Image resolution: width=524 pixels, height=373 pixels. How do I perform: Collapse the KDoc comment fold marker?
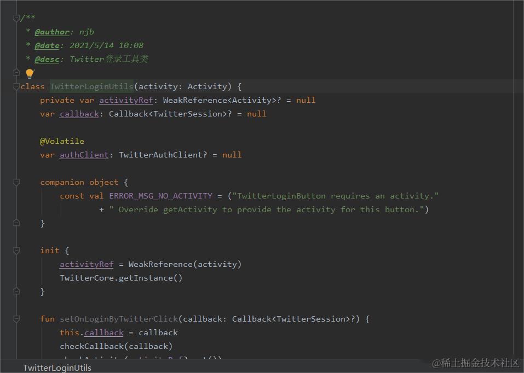(16, 18)
